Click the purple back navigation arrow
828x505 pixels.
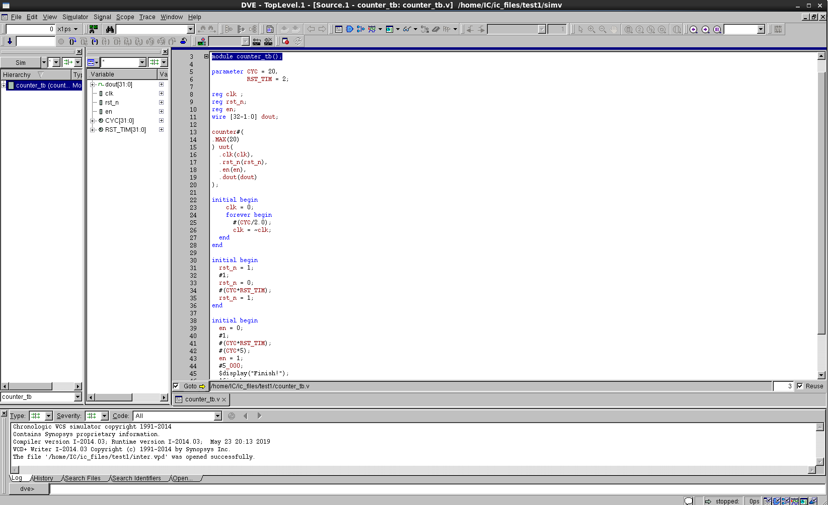[x=693, y=29]
